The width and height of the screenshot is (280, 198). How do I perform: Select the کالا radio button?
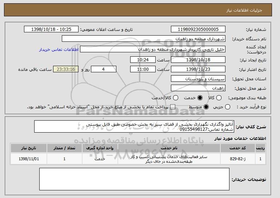219,98
